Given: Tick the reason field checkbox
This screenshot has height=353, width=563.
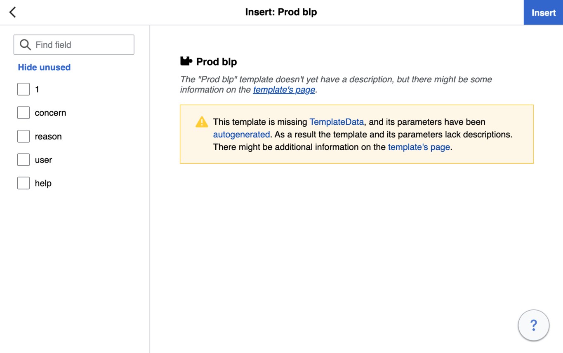Looking at the screenshot, I should (x=24, y=137).
